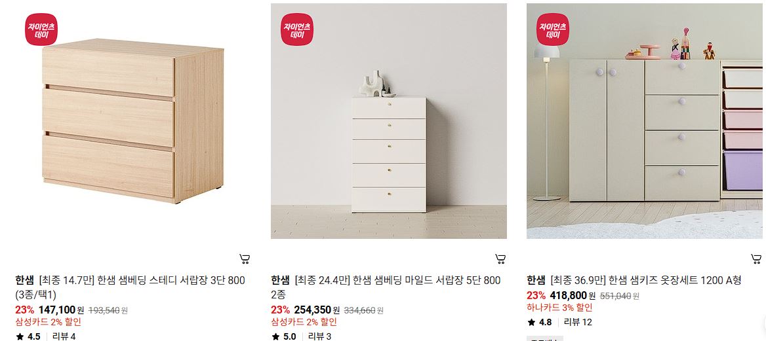Click the 4.5 star rating

click(28, 336)
